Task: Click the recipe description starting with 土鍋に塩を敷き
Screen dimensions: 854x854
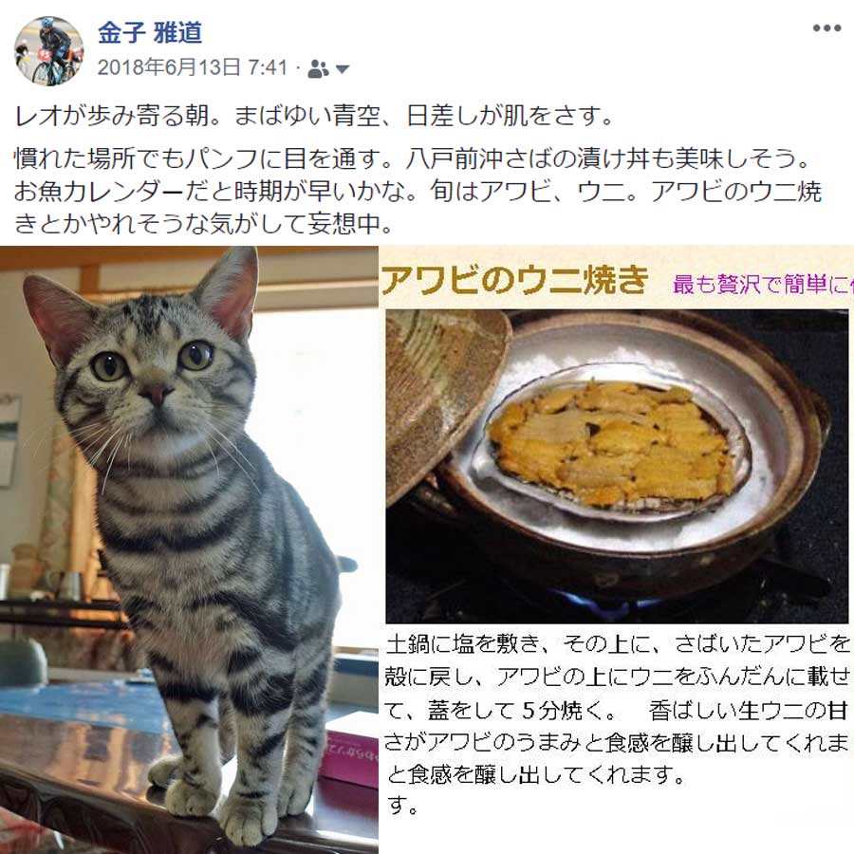Action: 617,724
